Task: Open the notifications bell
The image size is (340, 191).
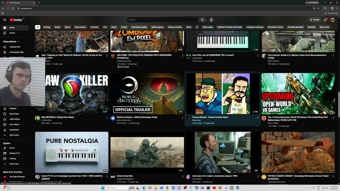Action: pos(325,20)
